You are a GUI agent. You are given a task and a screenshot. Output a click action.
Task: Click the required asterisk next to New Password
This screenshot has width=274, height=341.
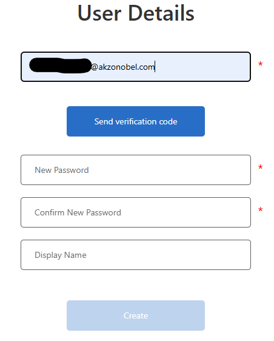(260, 167)
